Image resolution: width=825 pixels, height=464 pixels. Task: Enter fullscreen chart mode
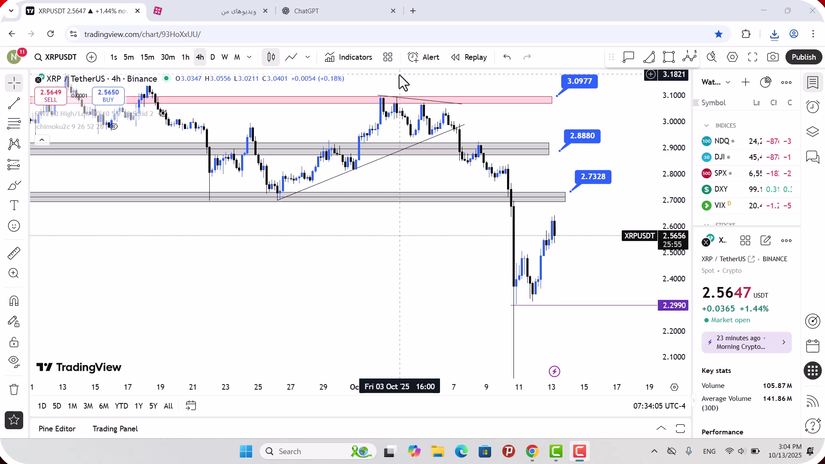[x=752, y=57]
